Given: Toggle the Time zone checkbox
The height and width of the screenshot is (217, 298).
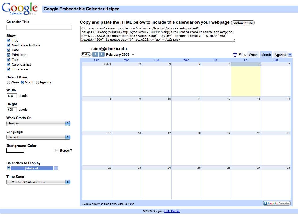Looking at the screenshot, I should click(x=9, y=69).
